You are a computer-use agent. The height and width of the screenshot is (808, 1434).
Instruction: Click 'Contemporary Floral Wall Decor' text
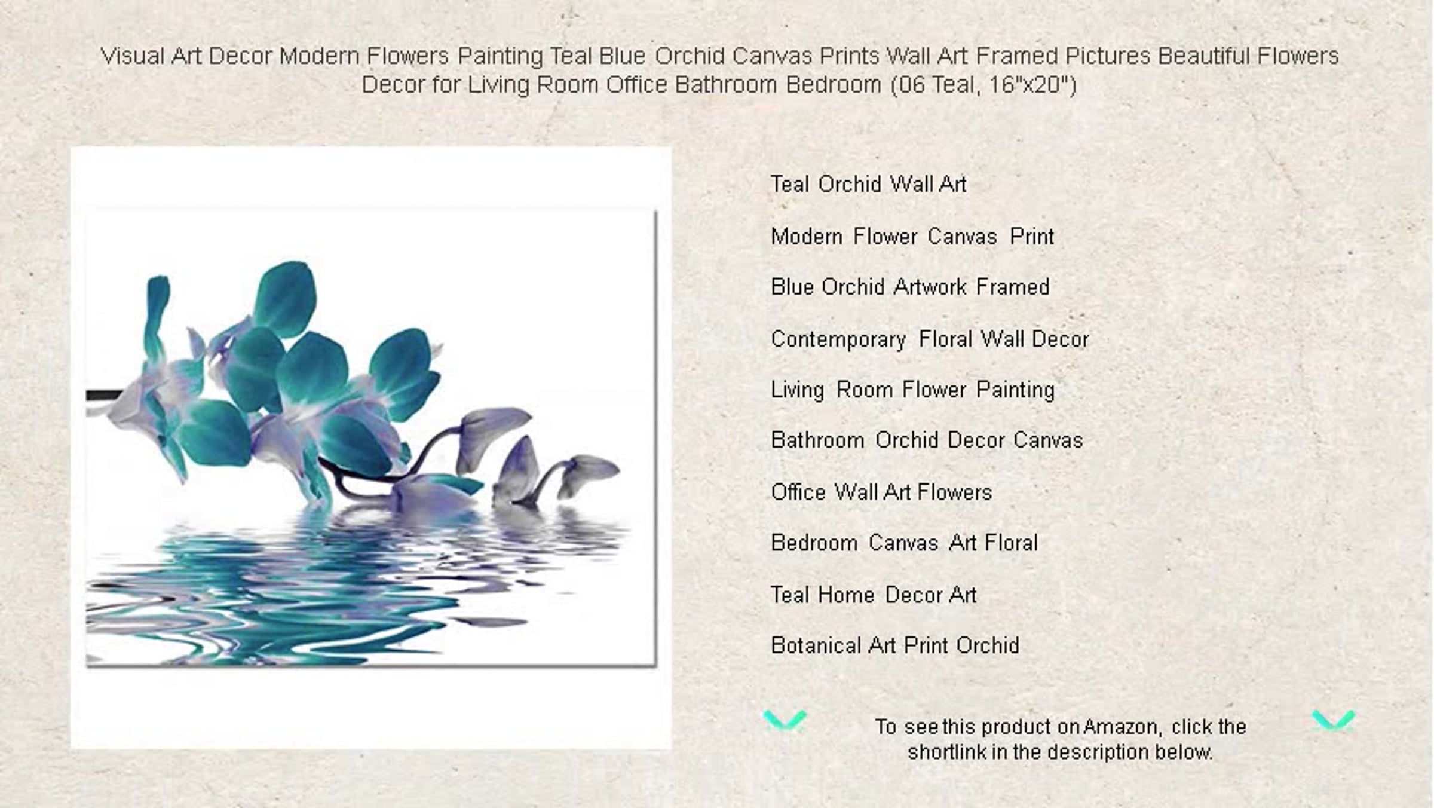point(930,339)
